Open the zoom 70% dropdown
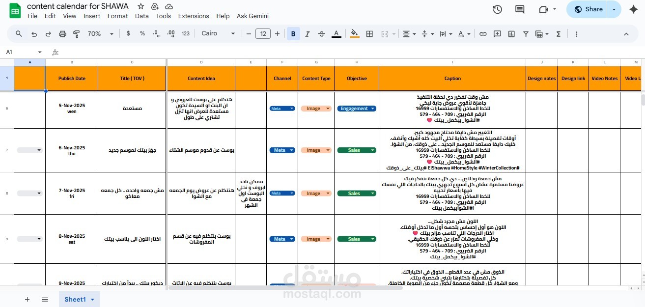The image size is (645, 307). 101,34
